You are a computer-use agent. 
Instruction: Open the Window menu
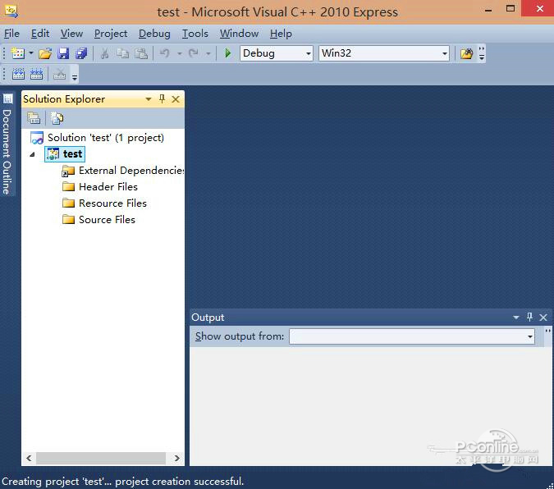click(x=239, y=34)
